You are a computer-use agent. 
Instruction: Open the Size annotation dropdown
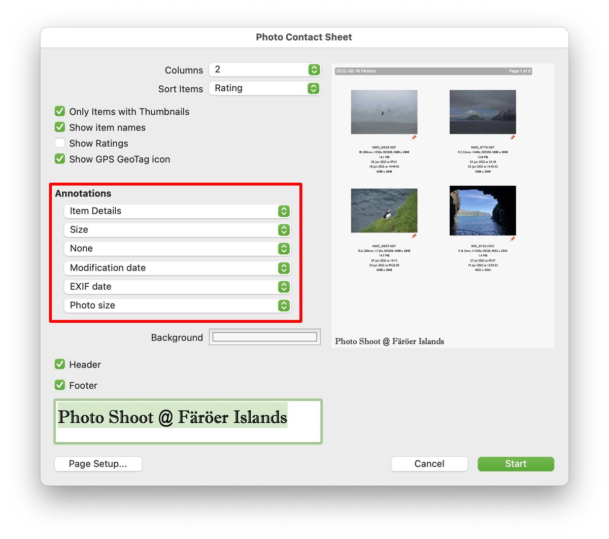[x=177, y=230]
